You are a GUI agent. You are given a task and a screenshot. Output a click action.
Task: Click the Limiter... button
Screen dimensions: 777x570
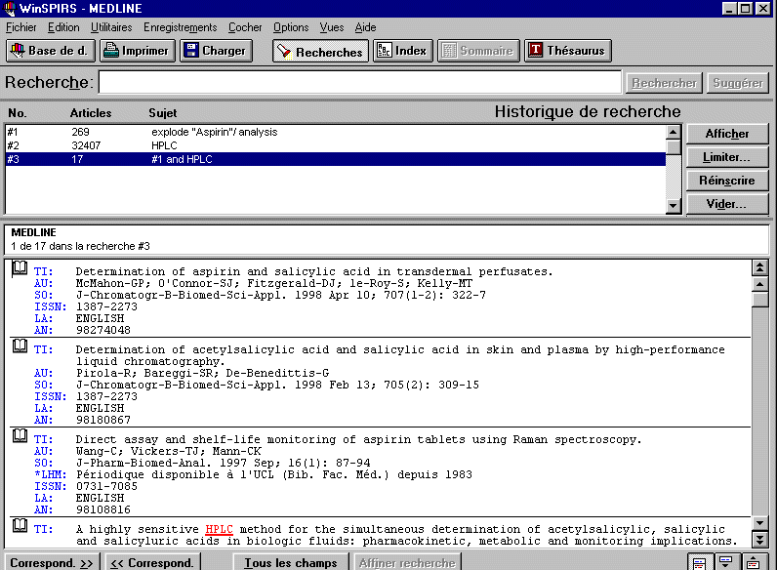[727, 157]
